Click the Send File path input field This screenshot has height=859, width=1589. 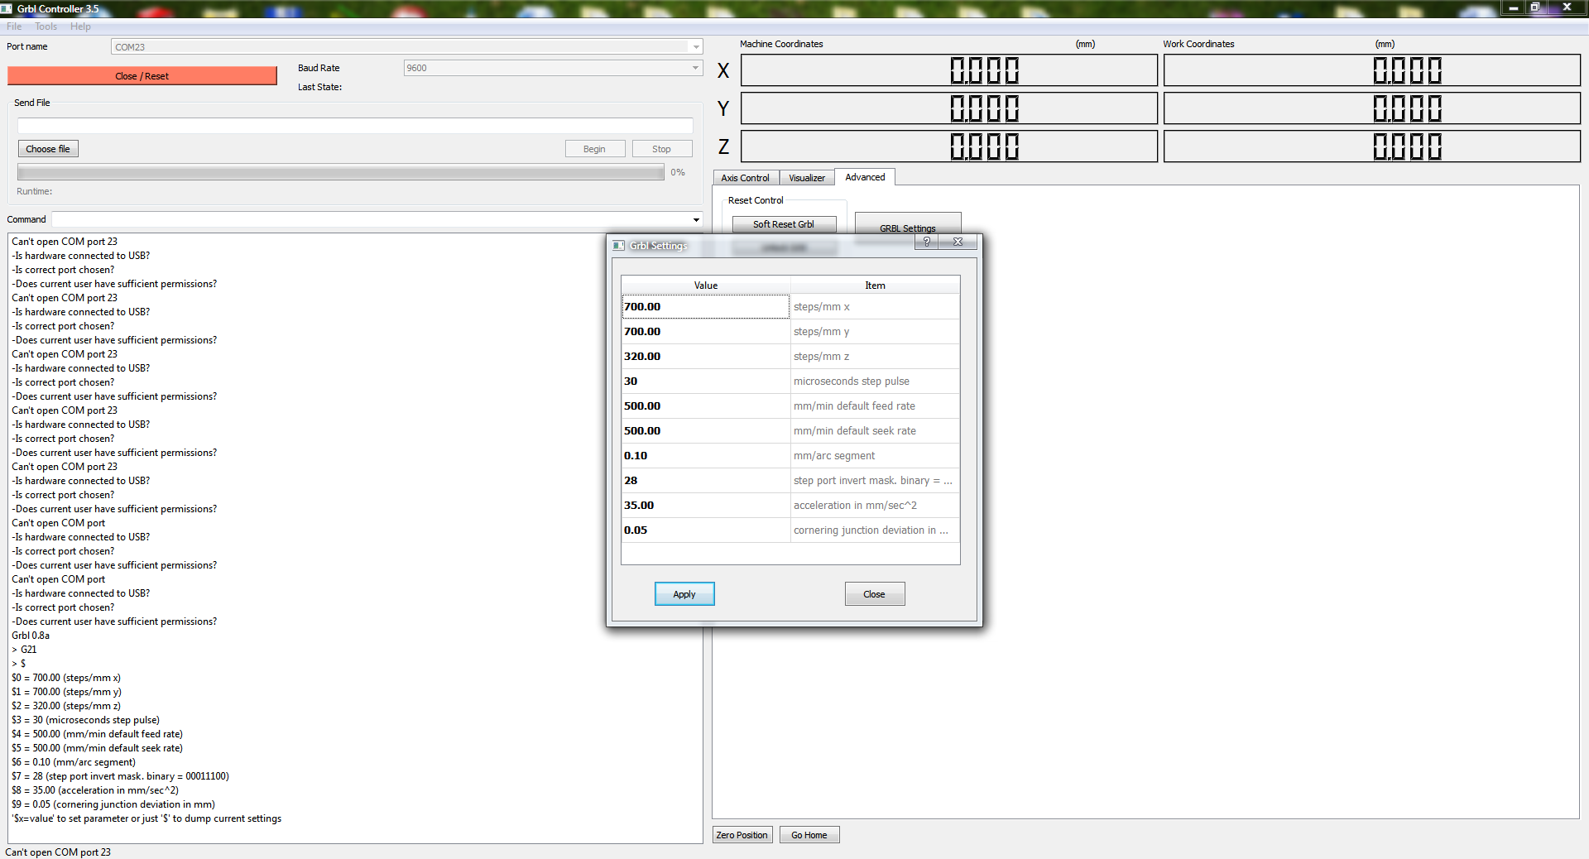tap(355, 126)
